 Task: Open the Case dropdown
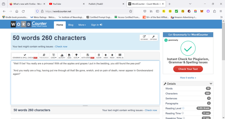point(54,56)
